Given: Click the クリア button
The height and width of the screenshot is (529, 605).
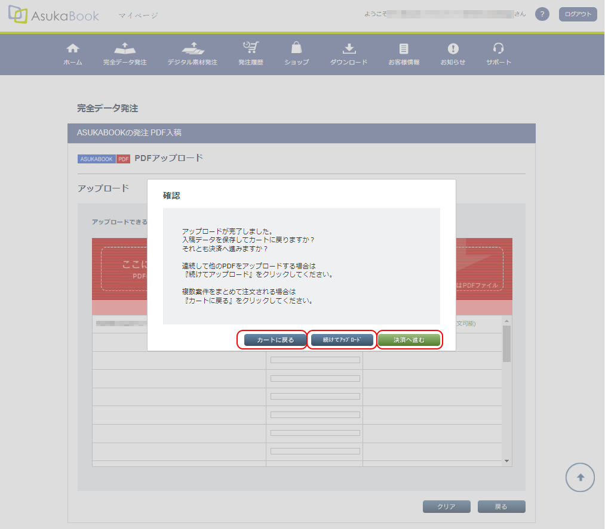Looking at the screenshot, I should point(446,507).
